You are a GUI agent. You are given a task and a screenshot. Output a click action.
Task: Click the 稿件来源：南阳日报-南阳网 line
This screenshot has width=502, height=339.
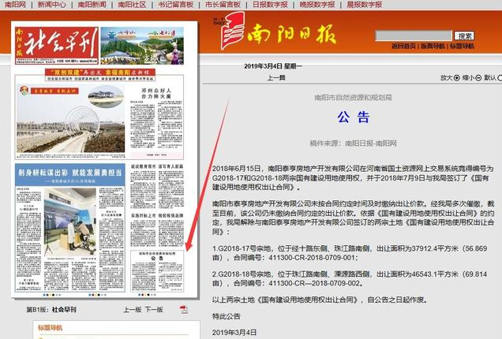coord(353,143)
